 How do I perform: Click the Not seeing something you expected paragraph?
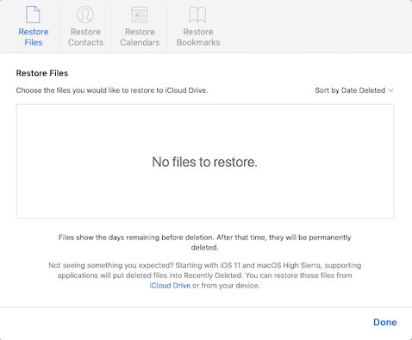[205, 275]
